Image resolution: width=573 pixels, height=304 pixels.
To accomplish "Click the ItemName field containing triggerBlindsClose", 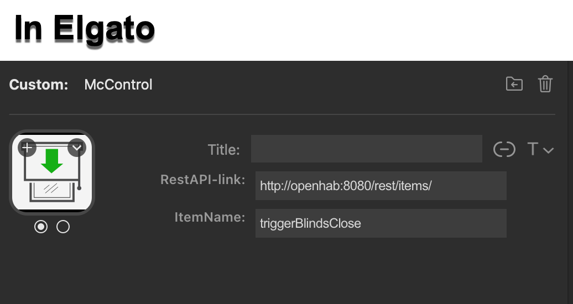I will (x=381, y=223).
